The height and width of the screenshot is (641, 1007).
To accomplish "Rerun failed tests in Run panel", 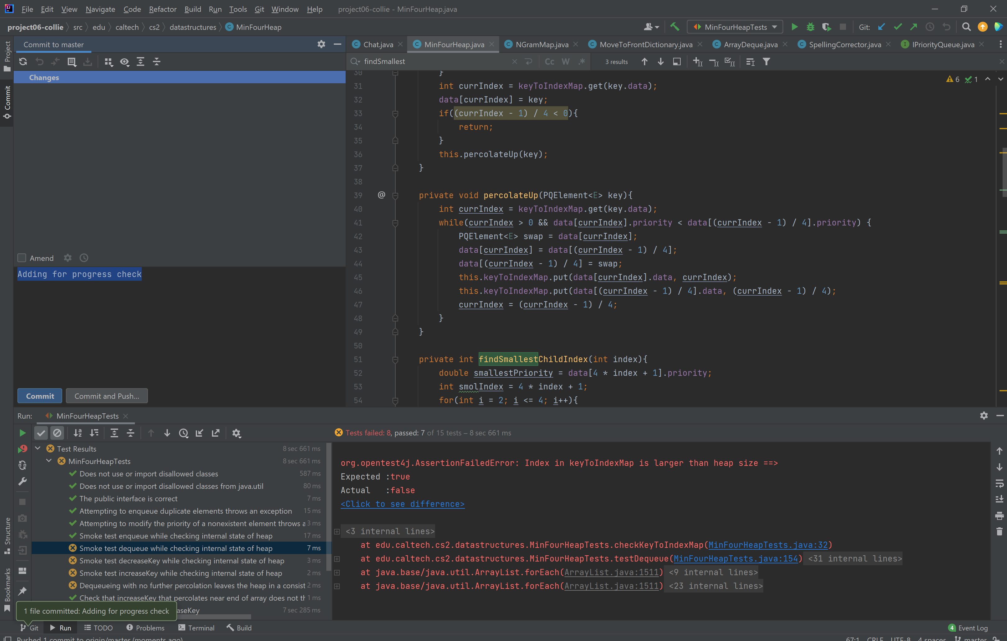I will (x=23, y=449).
